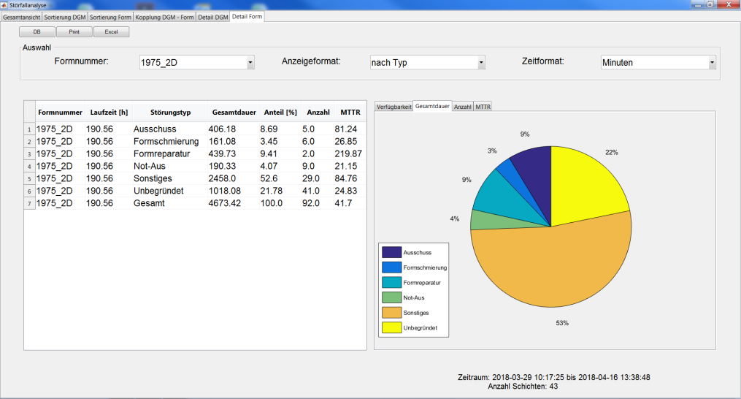The height and width of the screenshot is (399, 741).
Task: Click the Anteil [%] column header
Action: pyautogui.click(x=280, y=113)
